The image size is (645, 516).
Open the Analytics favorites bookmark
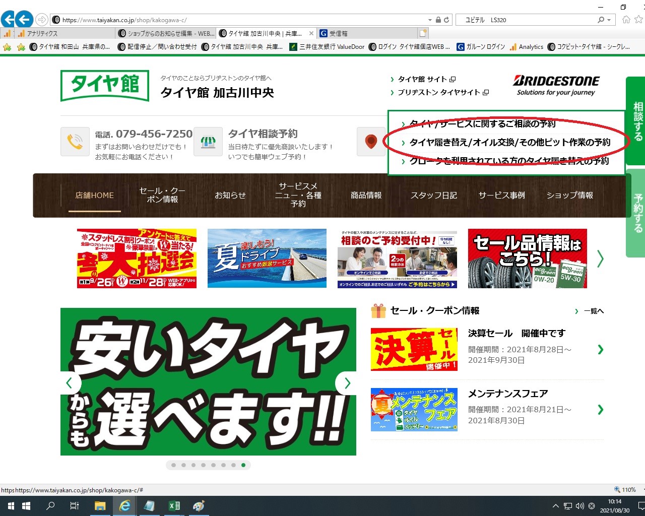coord(527,47)
